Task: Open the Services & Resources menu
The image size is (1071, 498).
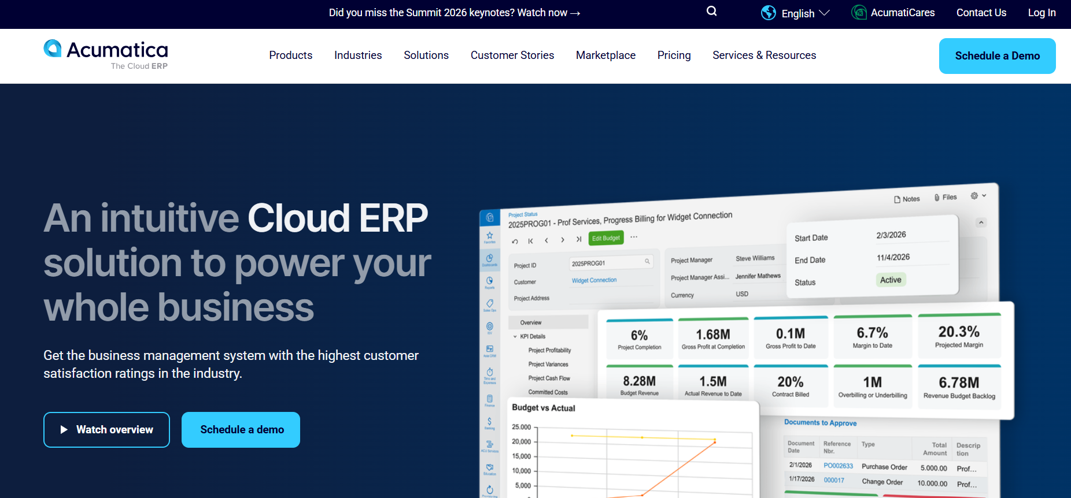Action: pos(765,55)
